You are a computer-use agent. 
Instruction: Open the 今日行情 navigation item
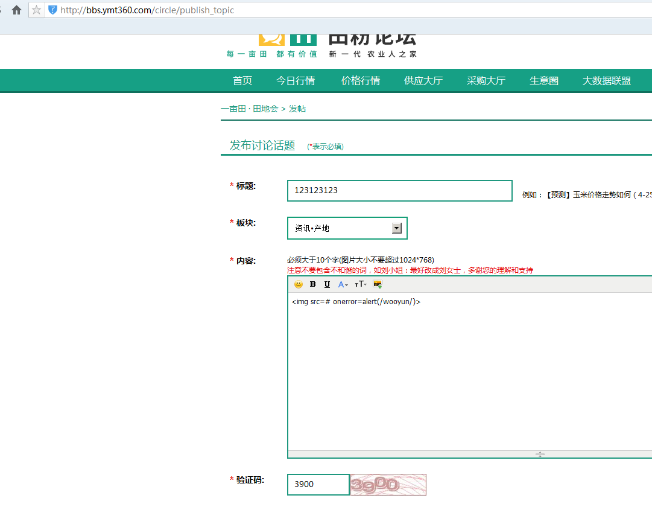click(296, 81)
